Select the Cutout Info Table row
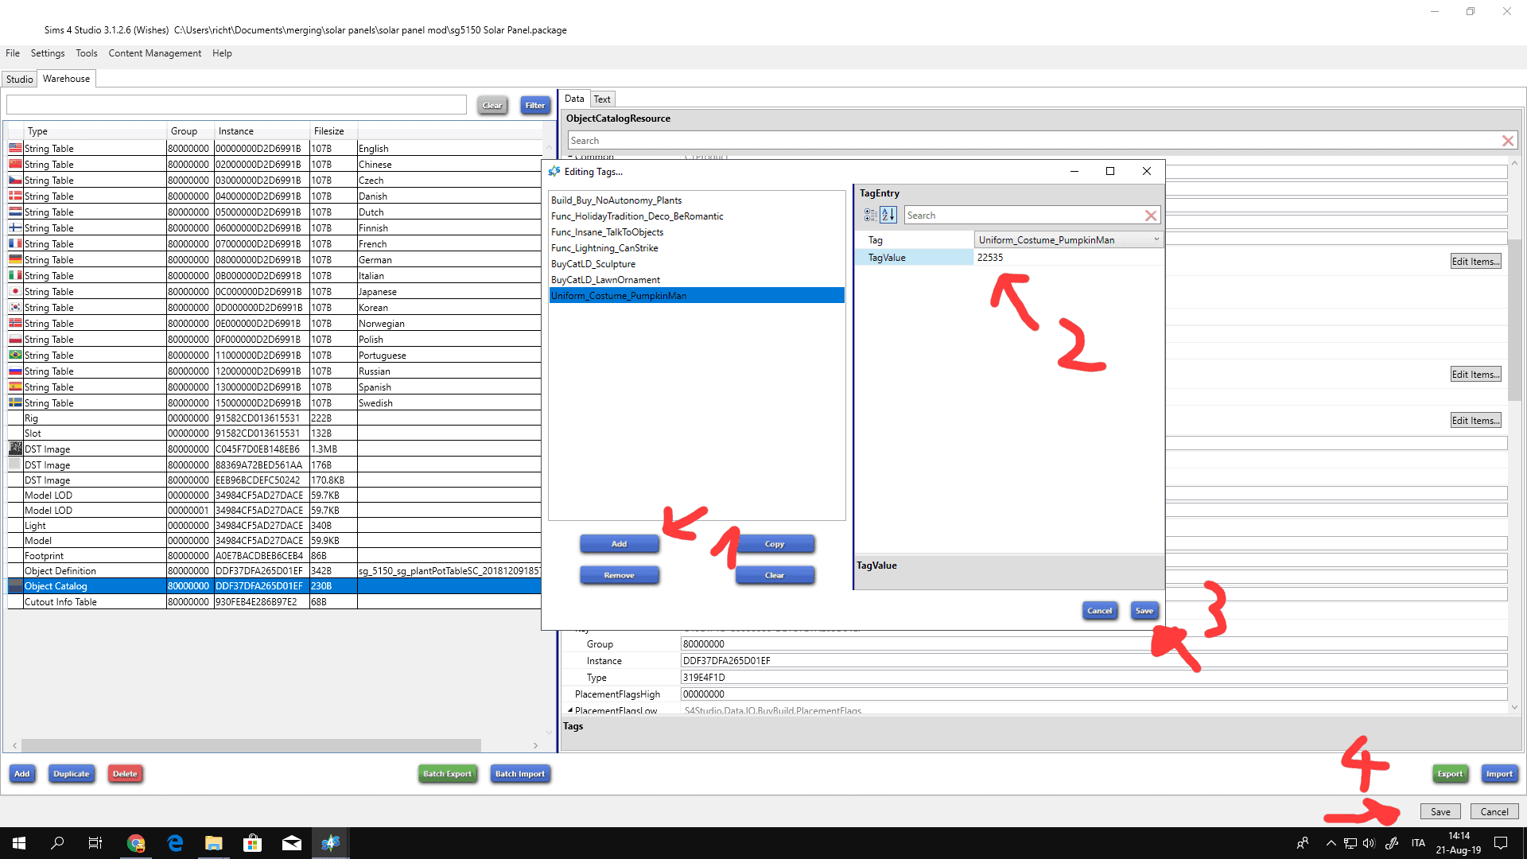The width and height of the screenshot is (1527, 859). 60,602
